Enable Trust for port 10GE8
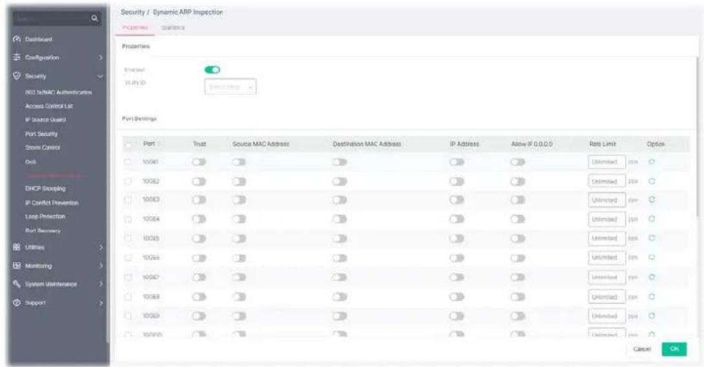Image resolution: width=704 pixels, height=367 pixels. click(199, 296)
